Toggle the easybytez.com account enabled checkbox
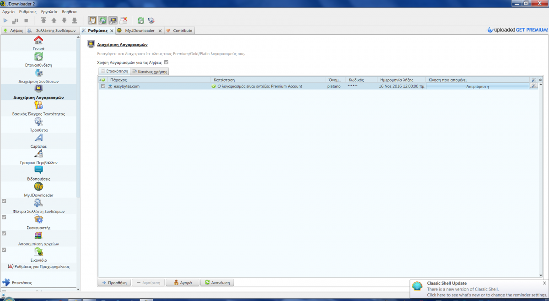Screen dimensions: 549x301 [103, 86]
